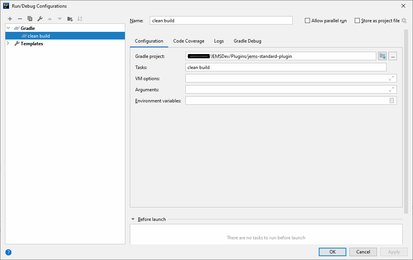The image size is (413, 260).
Task: Switch to the Code Coverage tab
Action: click(x=188, y=41)
